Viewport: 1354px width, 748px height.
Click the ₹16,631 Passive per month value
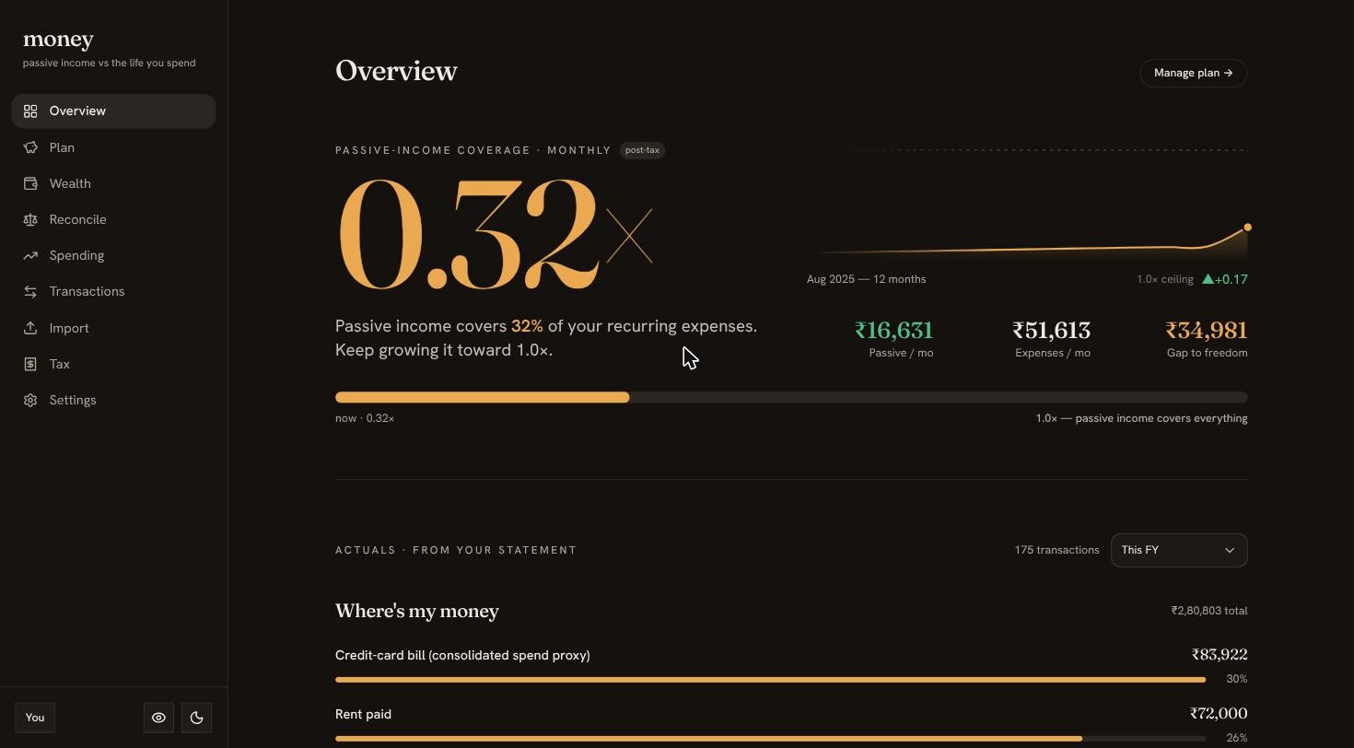893,330
